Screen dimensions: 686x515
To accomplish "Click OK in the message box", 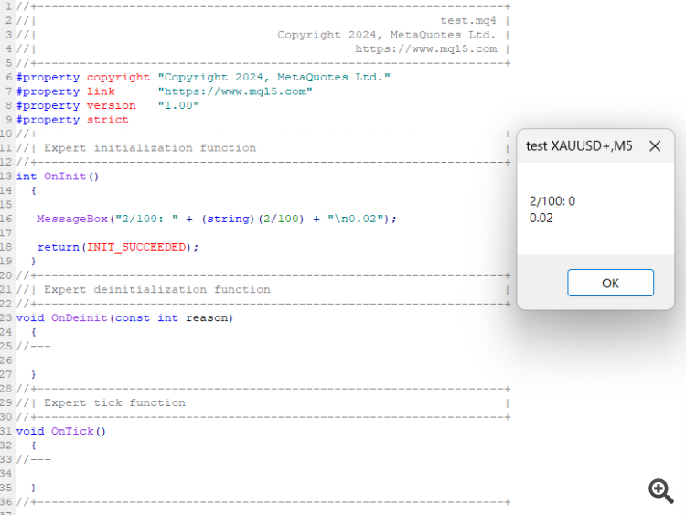I will tap(610, 283).
